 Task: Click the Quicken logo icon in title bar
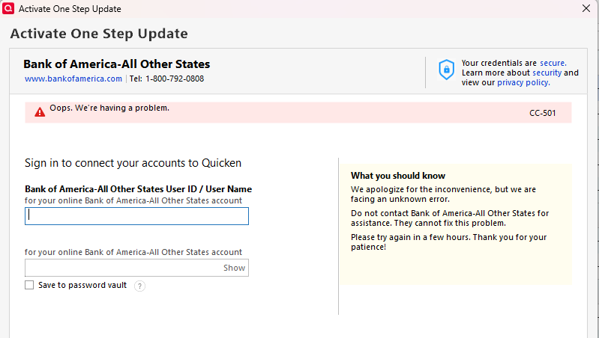point(8,8)
